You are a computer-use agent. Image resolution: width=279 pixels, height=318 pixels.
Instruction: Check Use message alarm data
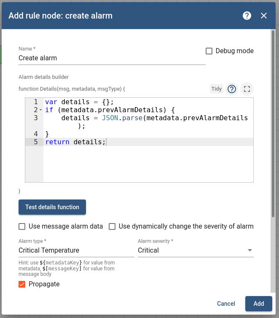point(22,226)
